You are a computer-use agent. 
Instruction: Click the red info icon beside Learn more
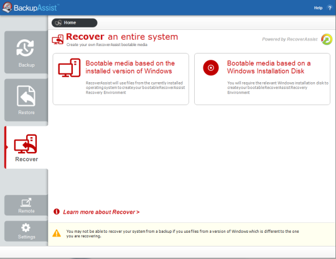point(57,212)
